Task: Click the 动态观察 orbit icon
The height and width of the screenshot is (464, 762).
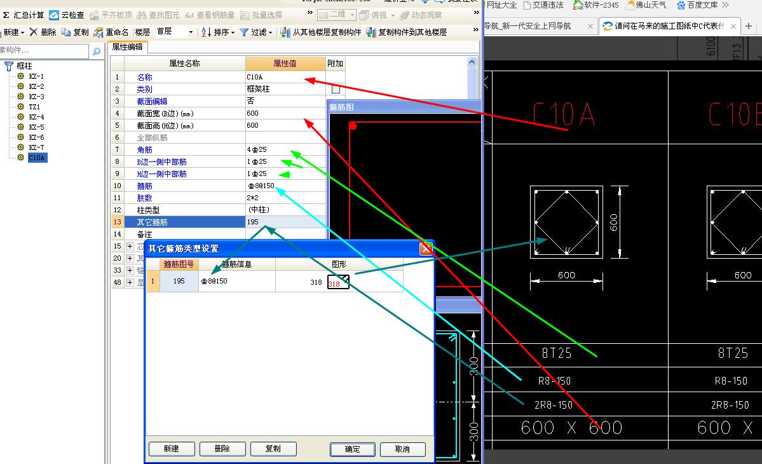Action: [x=404, y=15]
